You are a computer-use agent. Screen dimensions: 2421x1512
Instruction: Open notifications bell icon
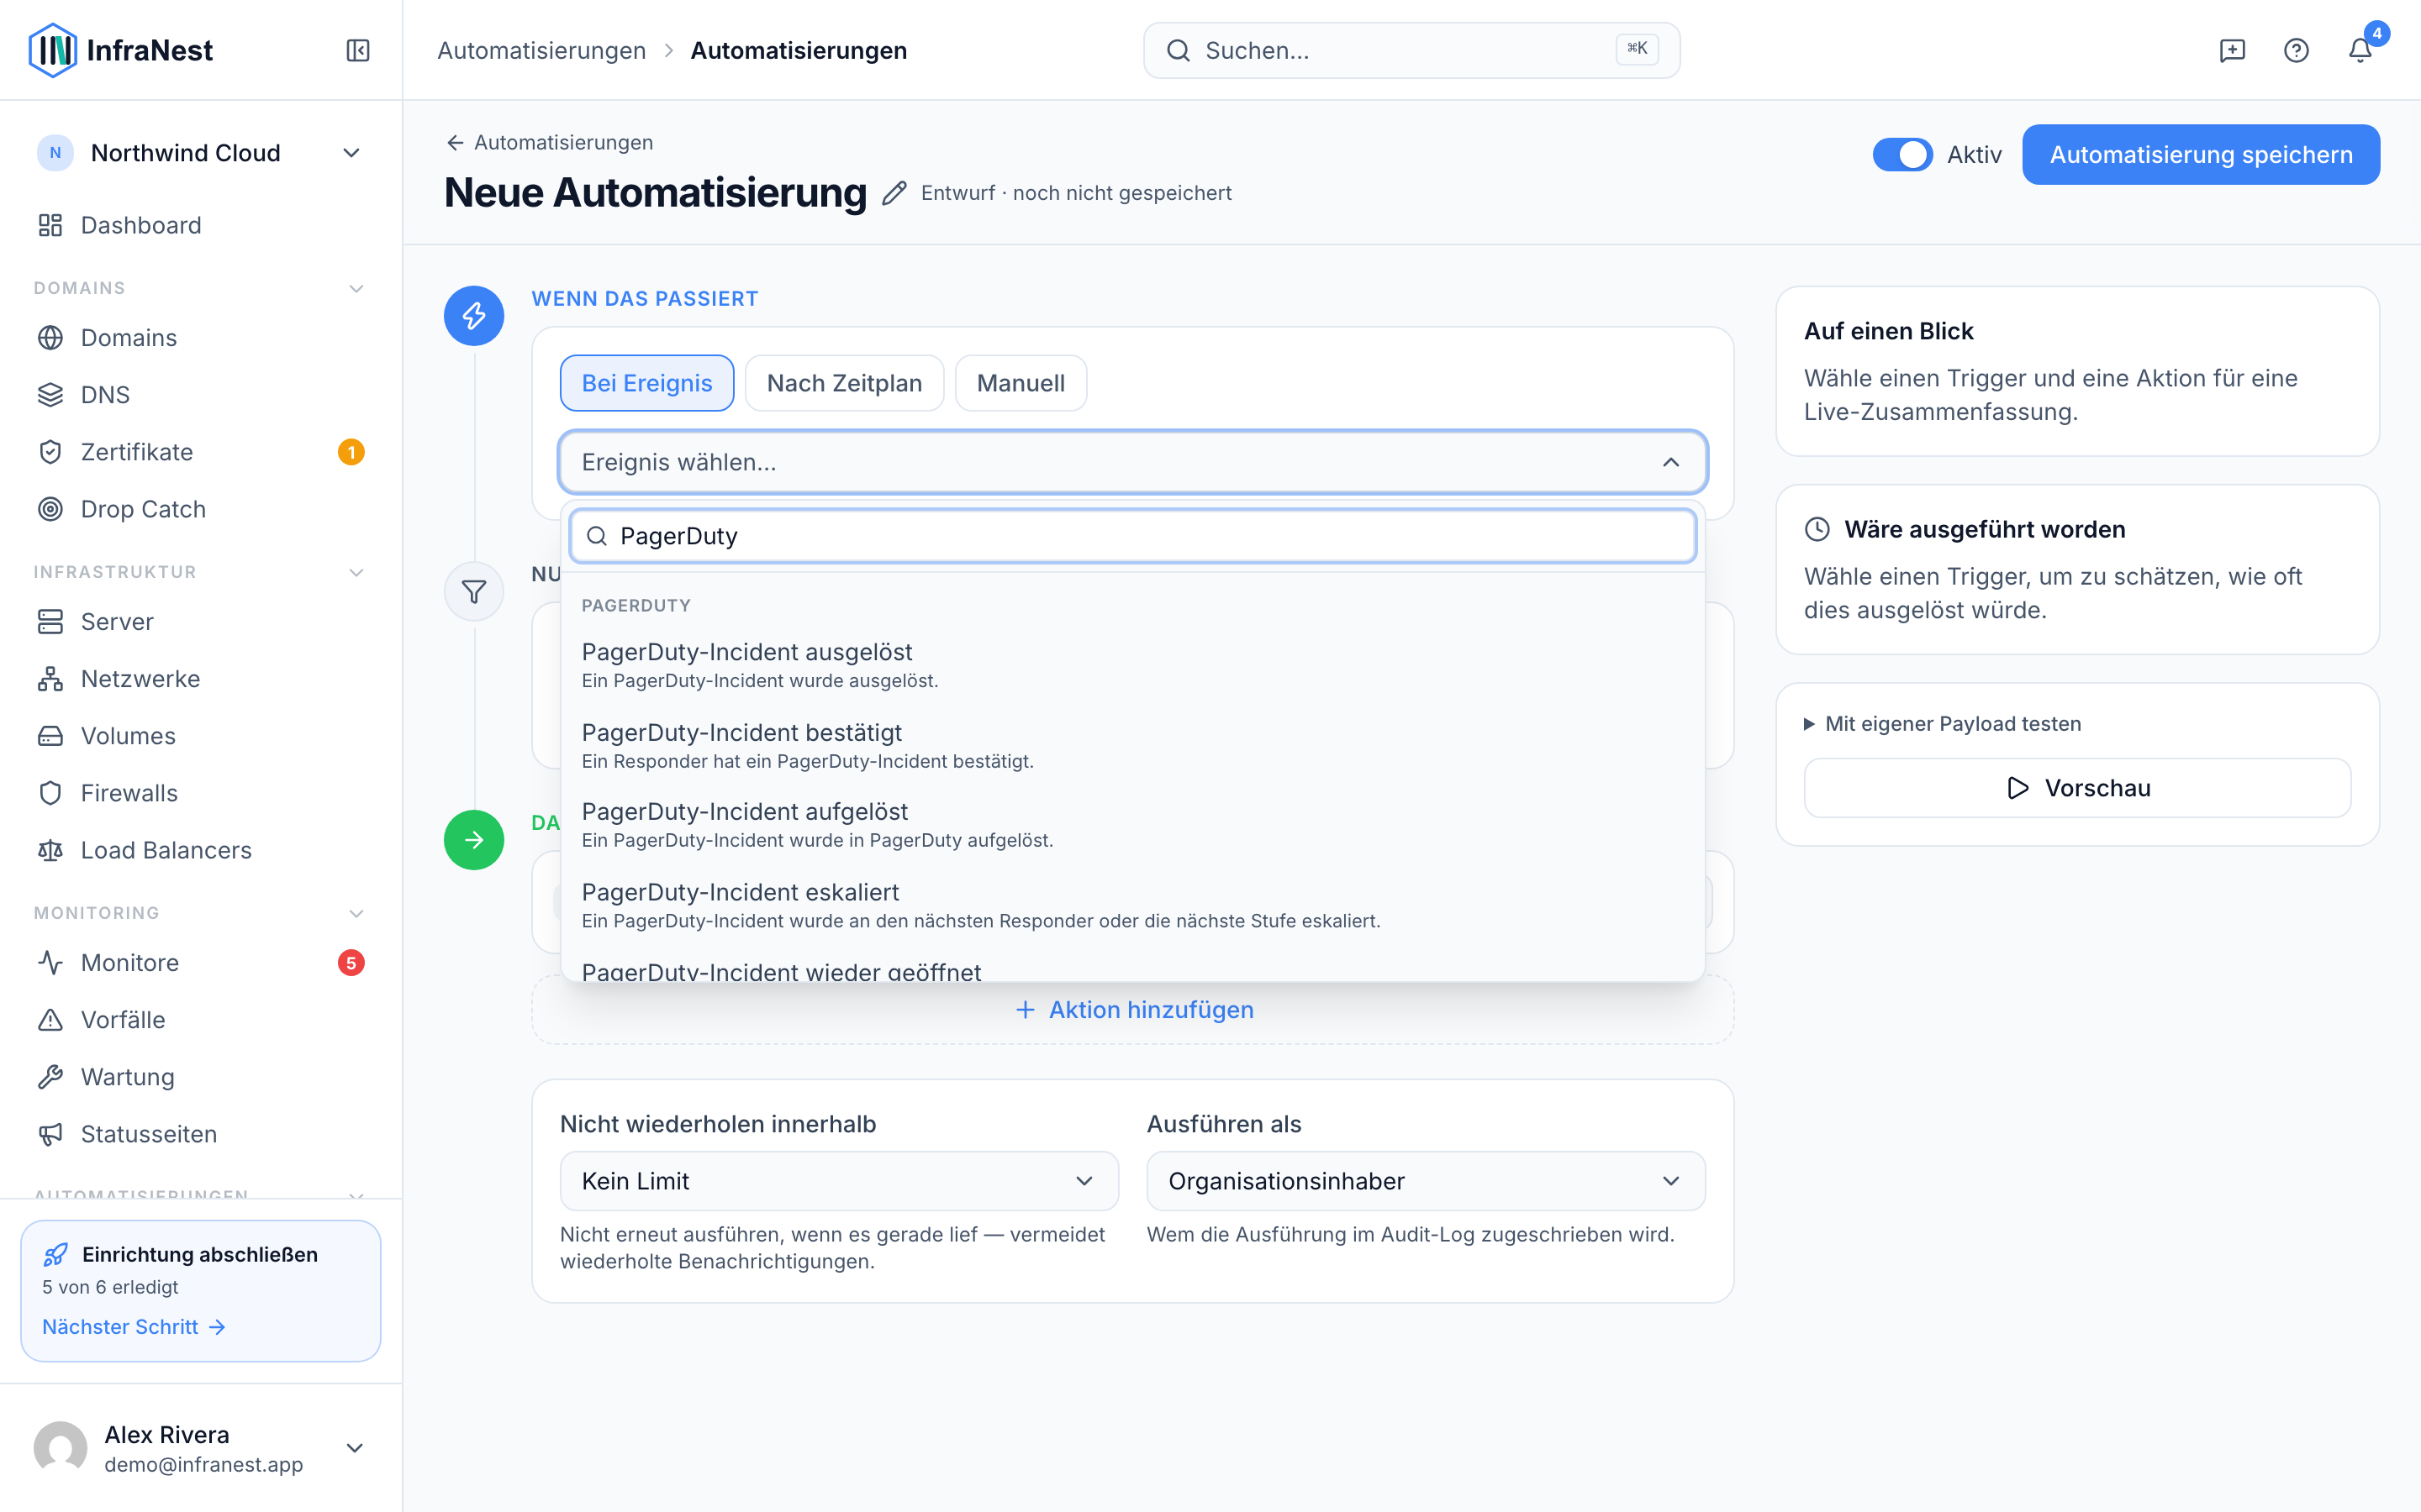coord(2360,50)
